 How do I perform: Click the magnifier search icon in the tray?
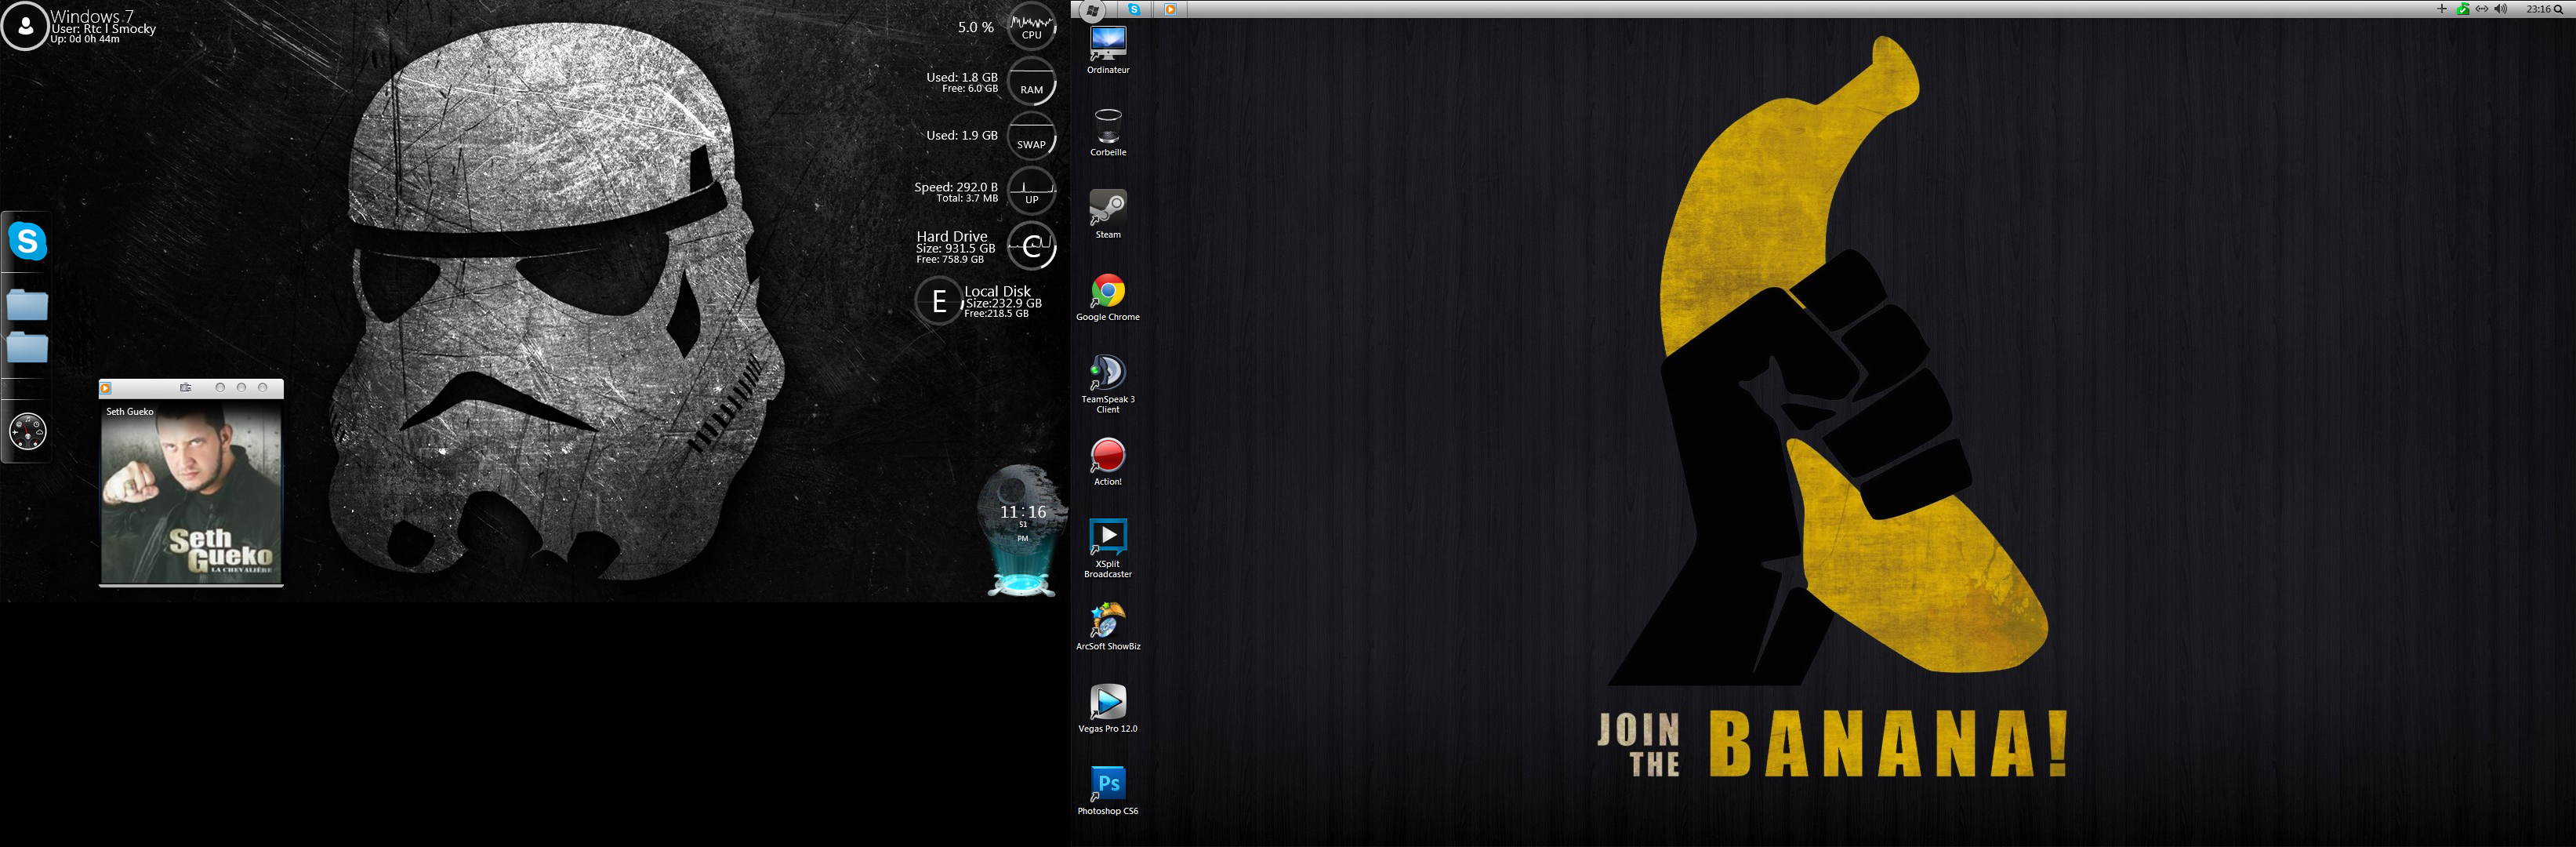point(2559,9)
